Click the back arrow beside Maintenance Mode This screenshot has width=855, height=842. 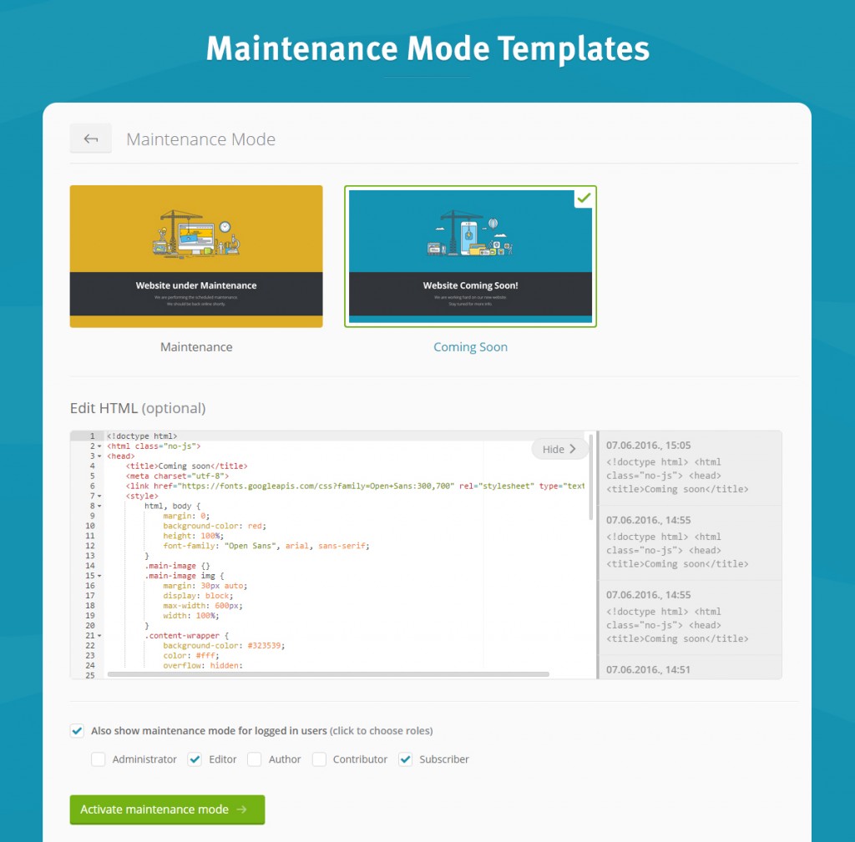point(91,139)
